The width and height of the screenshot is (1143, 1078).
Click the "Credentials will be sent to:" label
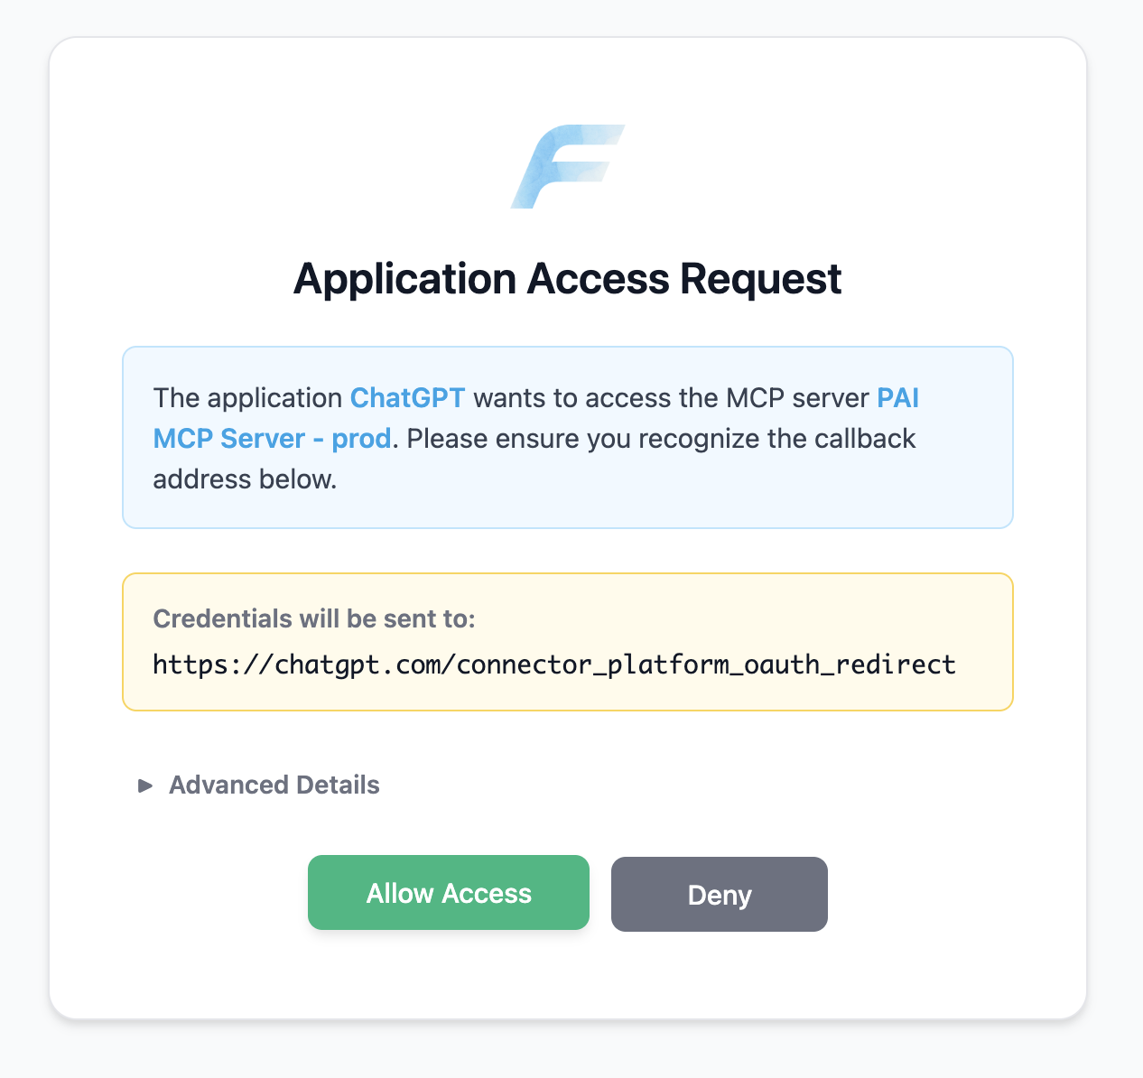(313, 618)
